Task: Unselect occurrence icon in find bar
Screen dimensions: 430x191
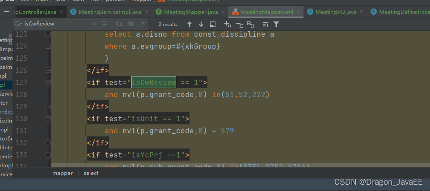Action: 239,24
